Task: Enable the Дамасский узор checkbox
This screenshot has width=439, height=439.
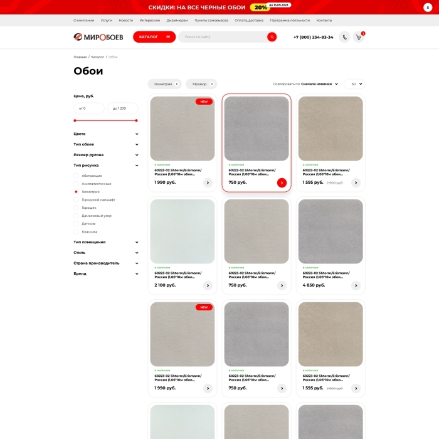Action: click(x=76, y=216)
